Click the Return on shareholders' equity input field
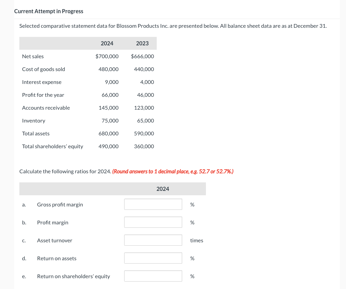346x289 pixels. pos(153,276)
